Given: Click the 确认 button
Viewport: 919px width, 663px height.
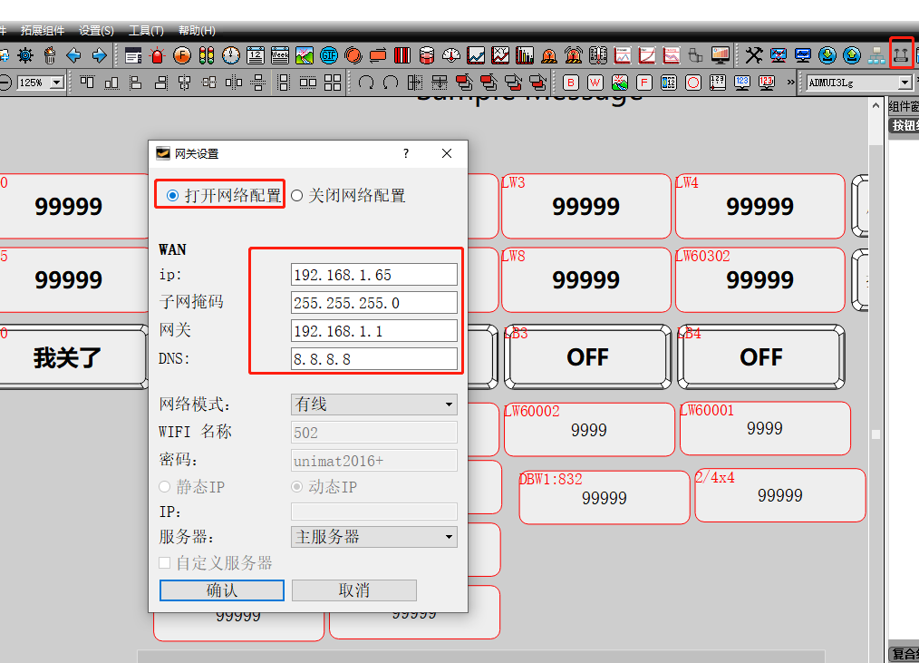Looking at the screenshot, I should coord(222,590).
